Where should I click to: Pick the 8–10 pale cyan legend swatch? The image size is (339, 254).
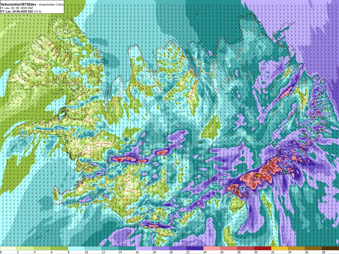coord(76,249)
